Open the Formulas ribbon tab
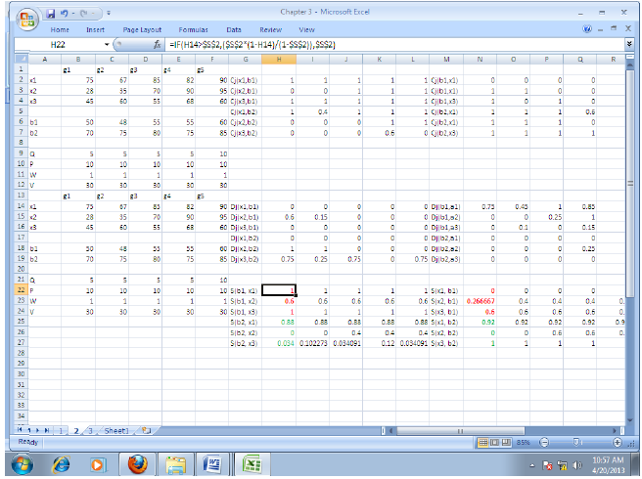The height and width of the screenshot is (479, 642). point(193,30)
